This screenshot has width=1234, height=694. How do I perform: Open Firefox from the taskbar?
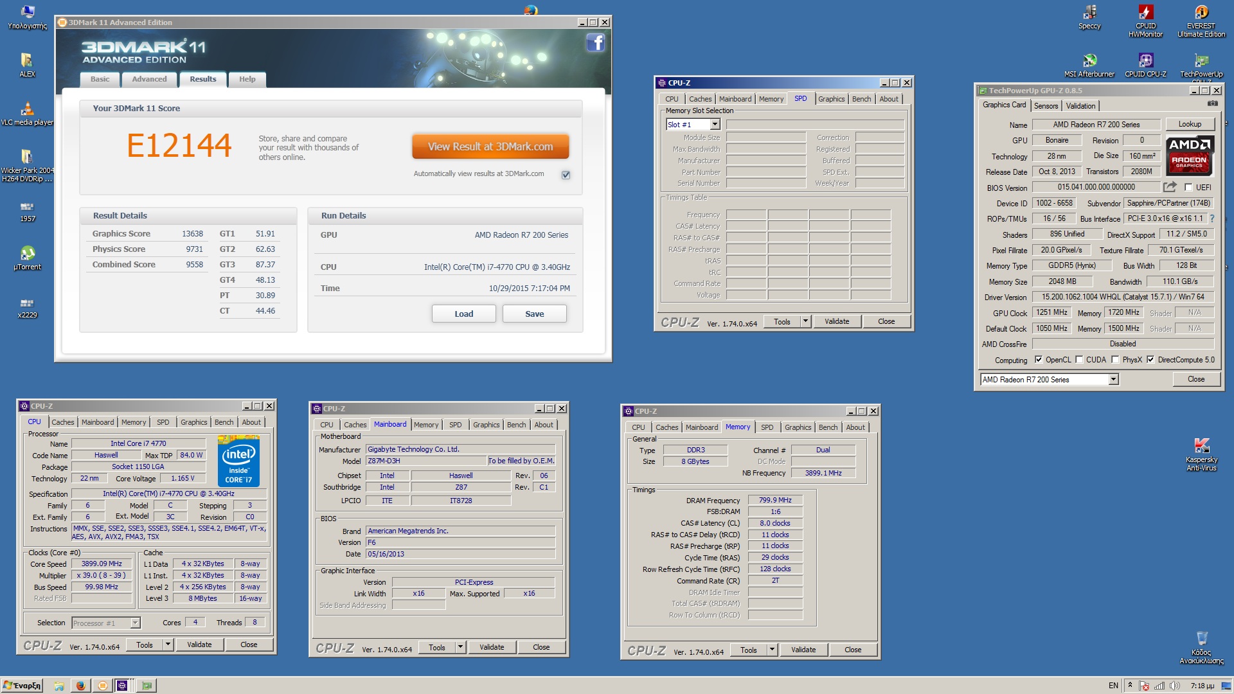(x=81, y=686)
